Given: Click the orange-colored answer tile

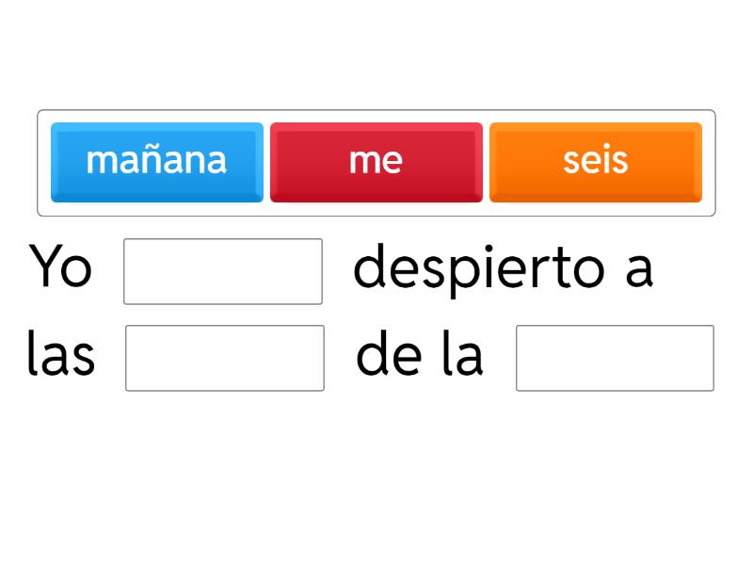Looking at the screenshot, I should (595, 161).
